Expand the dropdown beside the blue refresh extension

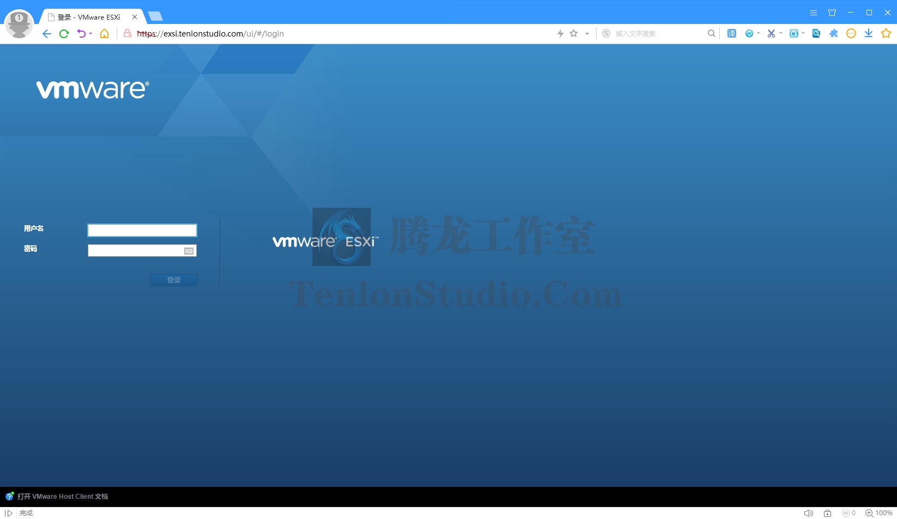758,34
